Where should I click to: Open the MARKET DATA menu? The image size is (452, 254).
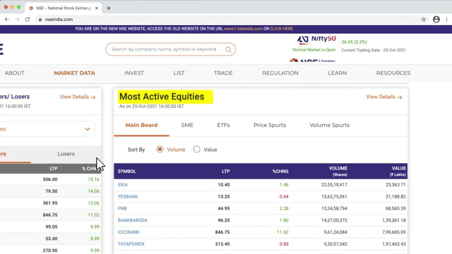tap(75, 73)
